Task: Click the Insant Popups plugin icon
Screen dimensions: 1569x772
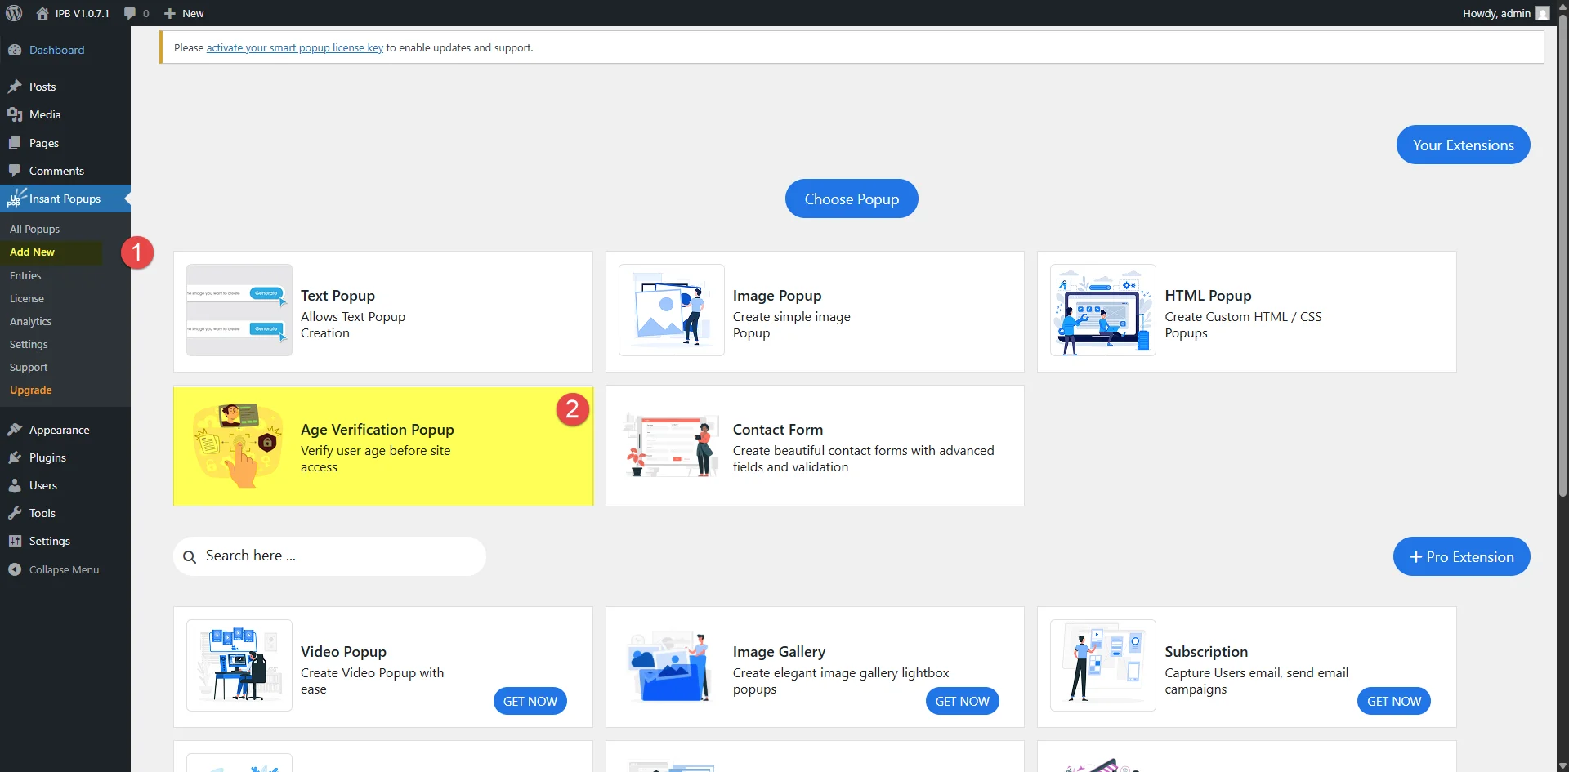Action: click(16, 198)
